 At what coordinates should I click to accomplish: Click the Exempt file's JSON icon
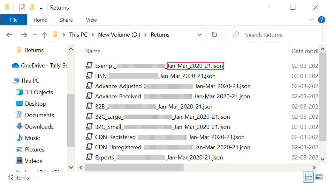pyautogui.click(x=89, y=65)
